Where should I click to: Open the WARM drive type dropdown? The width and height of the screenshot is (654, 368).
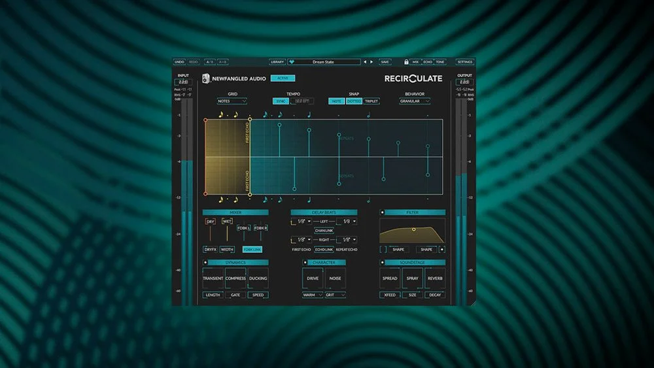[313, 295]
